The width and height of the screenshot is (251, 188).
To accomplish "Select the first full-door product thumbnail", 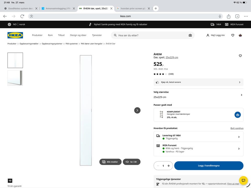I will pyautogui.click(x=15, y=60).
